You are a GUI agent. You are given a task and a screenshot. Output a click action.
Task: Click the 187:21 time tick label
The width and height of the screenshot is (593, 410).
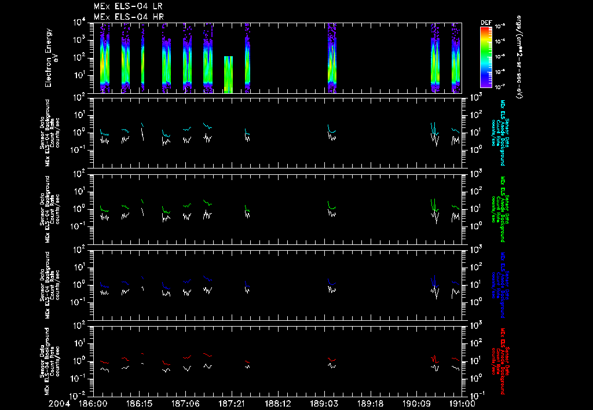pos(232,404)
